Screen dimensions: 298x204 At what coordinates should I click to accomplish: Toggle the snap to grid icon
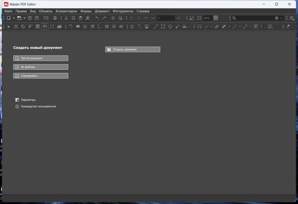coord(120,18)
